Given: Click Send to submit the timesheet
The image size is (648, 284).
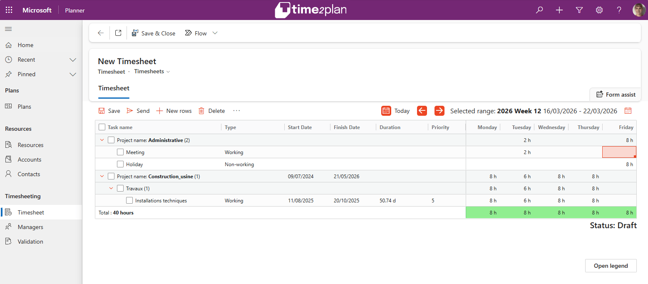Looking at the screenshot, I should (138, 111).
